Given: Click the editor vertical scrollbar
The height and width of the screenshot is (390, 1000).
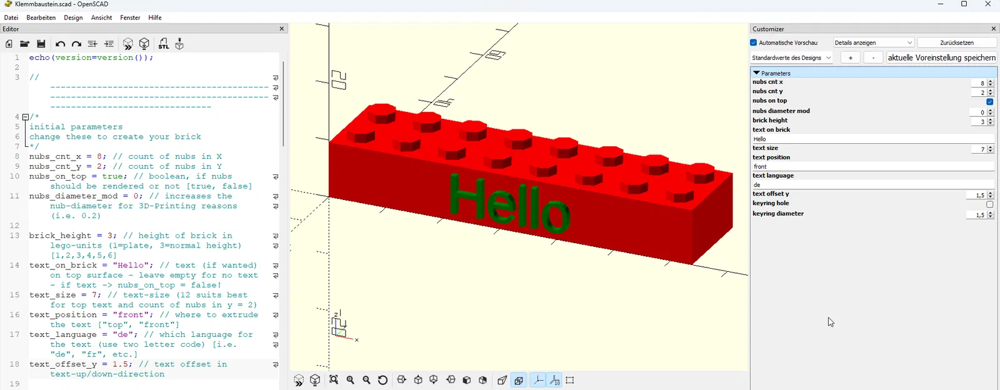Looking at the screenshot, I should (283, 103).
